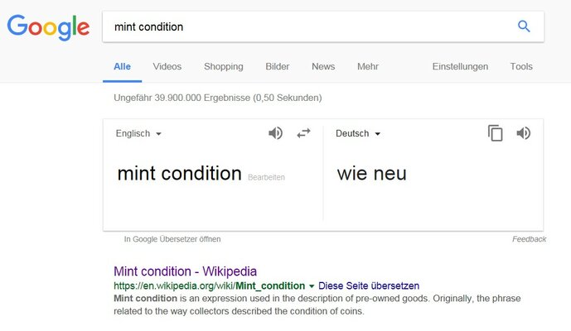Open the Englisch source language dropdown
Screen dimensions: 571x331
pyautogui.click(x=138, y=133)
